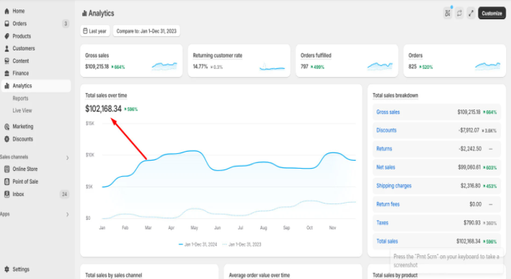Click the Total sales breakdown link
The height and width of the screenshot is (279, 511).
point(387,242)
